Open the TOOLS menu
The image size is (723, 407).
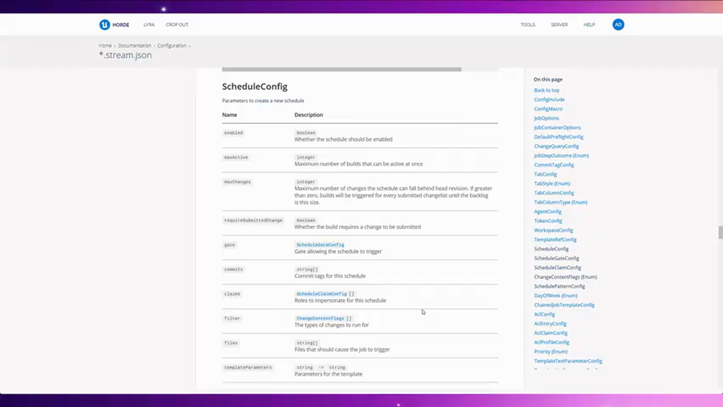[528, 24]
